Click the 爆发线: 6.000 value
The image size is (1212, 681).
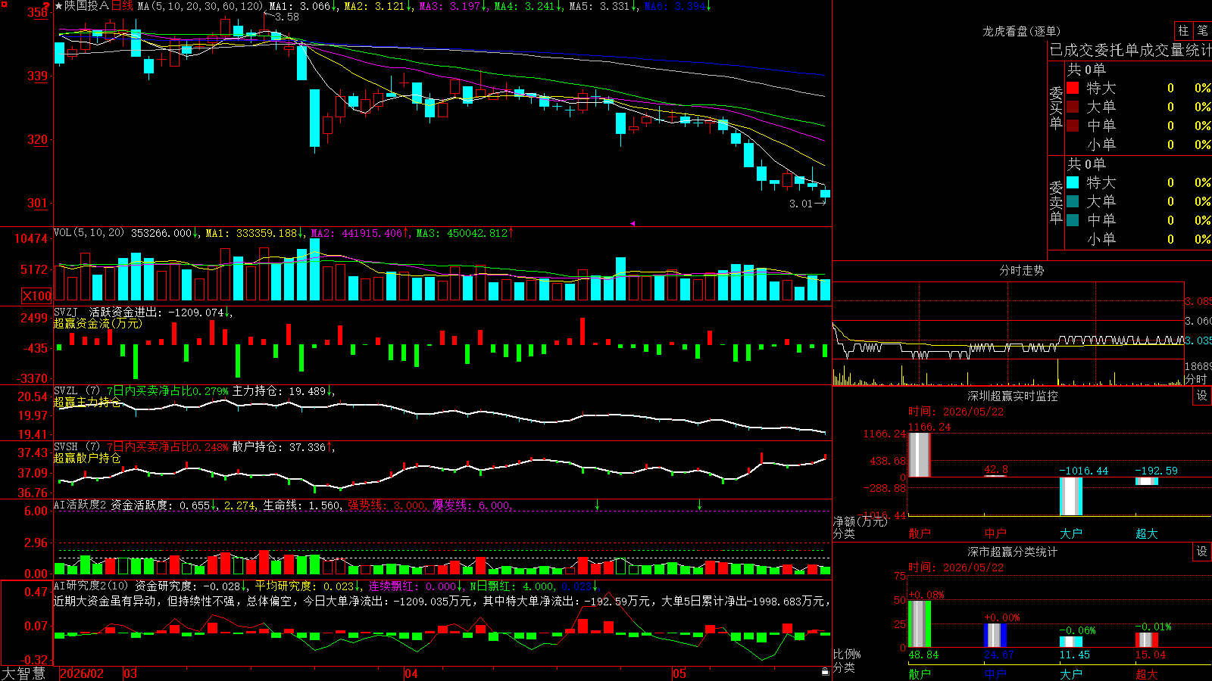pos(471,505)
